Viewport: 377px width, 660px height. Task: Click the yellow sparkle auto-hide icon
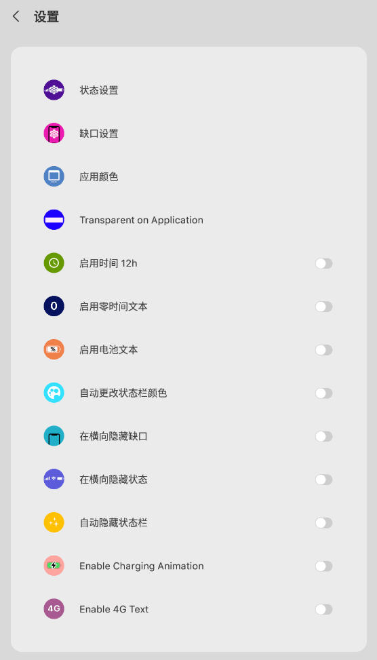[54, 523]
